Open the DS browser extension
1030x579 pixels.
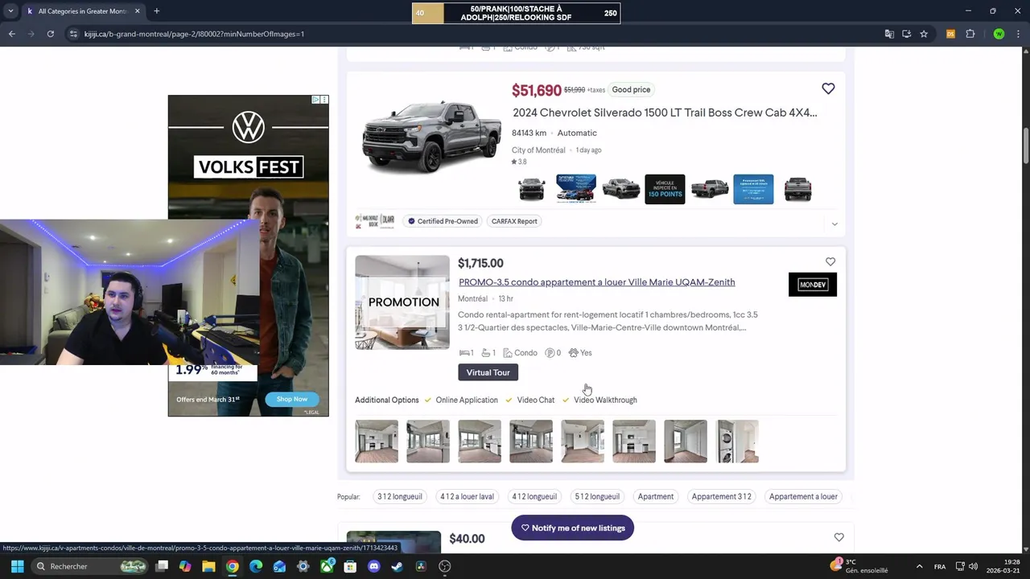pos(950,34)
